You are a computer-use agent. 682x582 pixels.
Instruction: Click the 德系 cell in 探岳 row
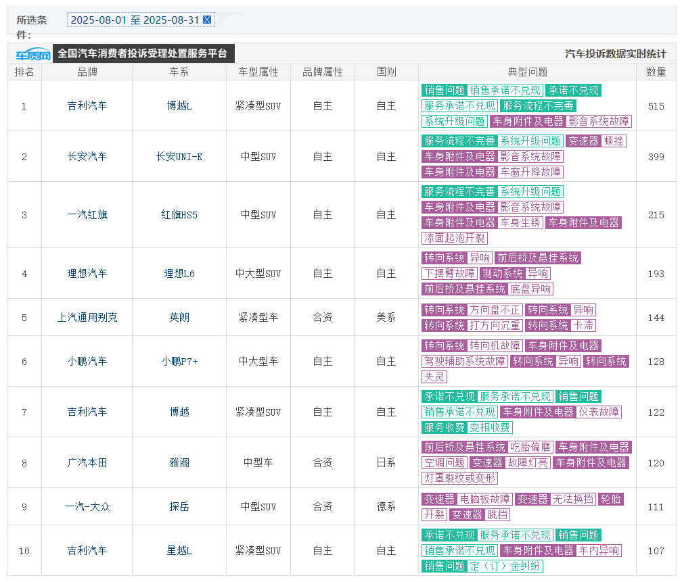[386, 506]
